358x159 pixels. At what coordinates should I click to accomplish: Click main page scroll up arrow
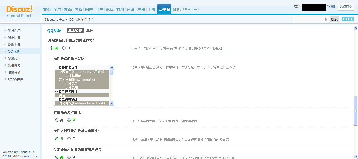356,28
